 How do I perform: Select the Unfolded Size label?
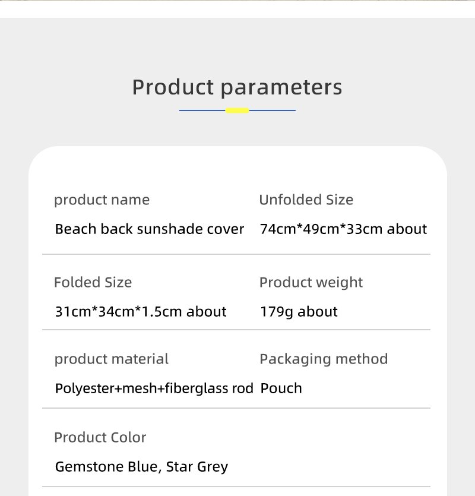(306, 200)
